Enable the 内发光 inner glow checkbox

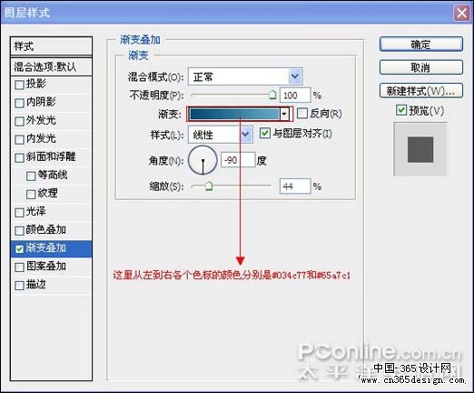pos(19,139)
